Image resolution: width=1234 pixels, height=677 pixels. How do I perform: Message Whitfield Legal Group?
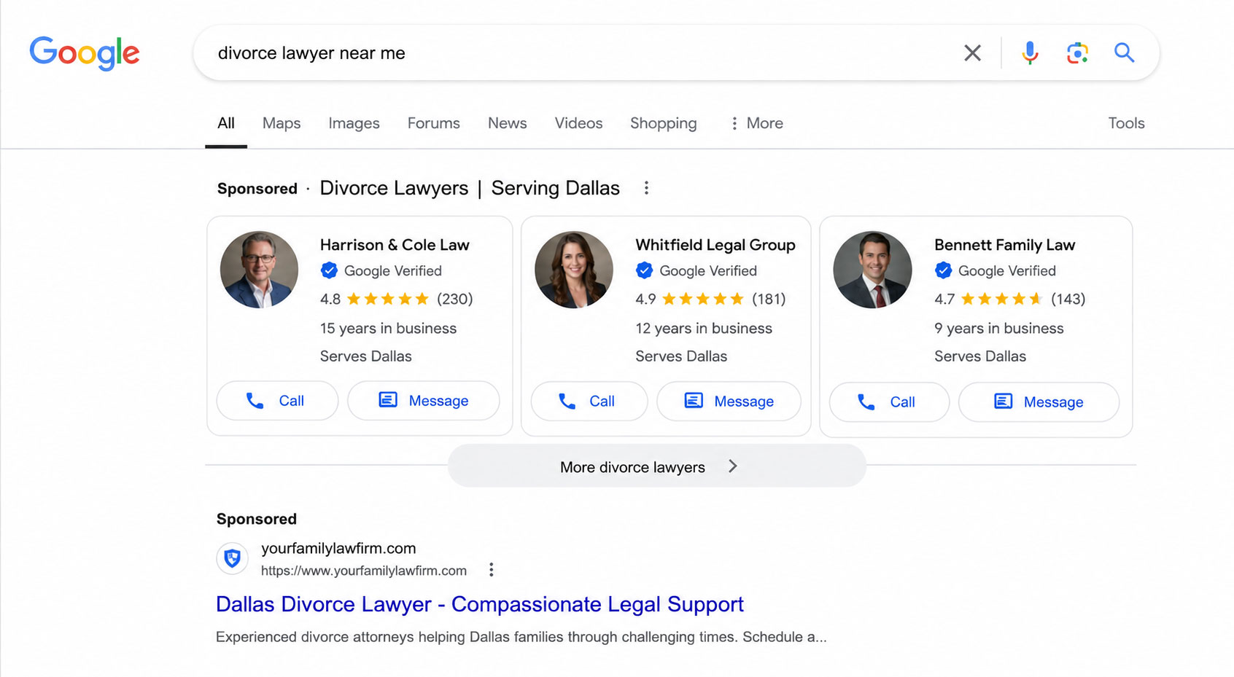click(729, 402)
